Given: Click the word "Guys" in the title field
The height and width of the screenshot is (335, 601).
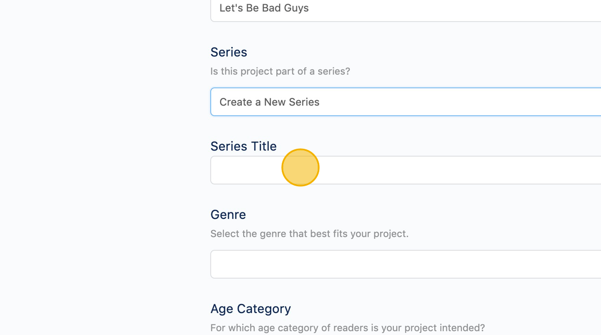Looking at the screenshot, I should 296,9.
